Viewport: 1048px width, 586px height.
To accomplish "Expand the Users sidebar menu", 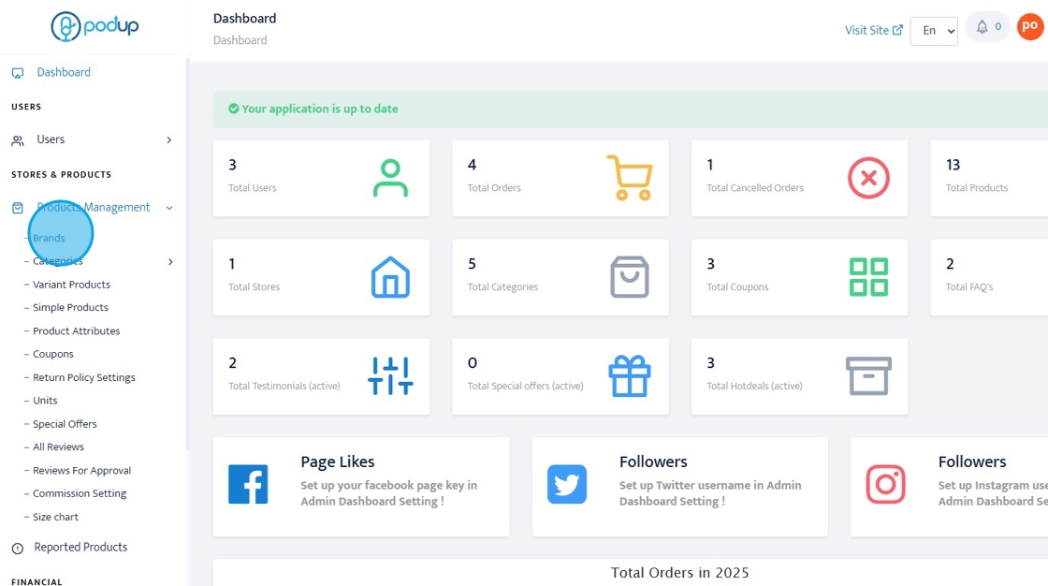I will coord(169,140).
